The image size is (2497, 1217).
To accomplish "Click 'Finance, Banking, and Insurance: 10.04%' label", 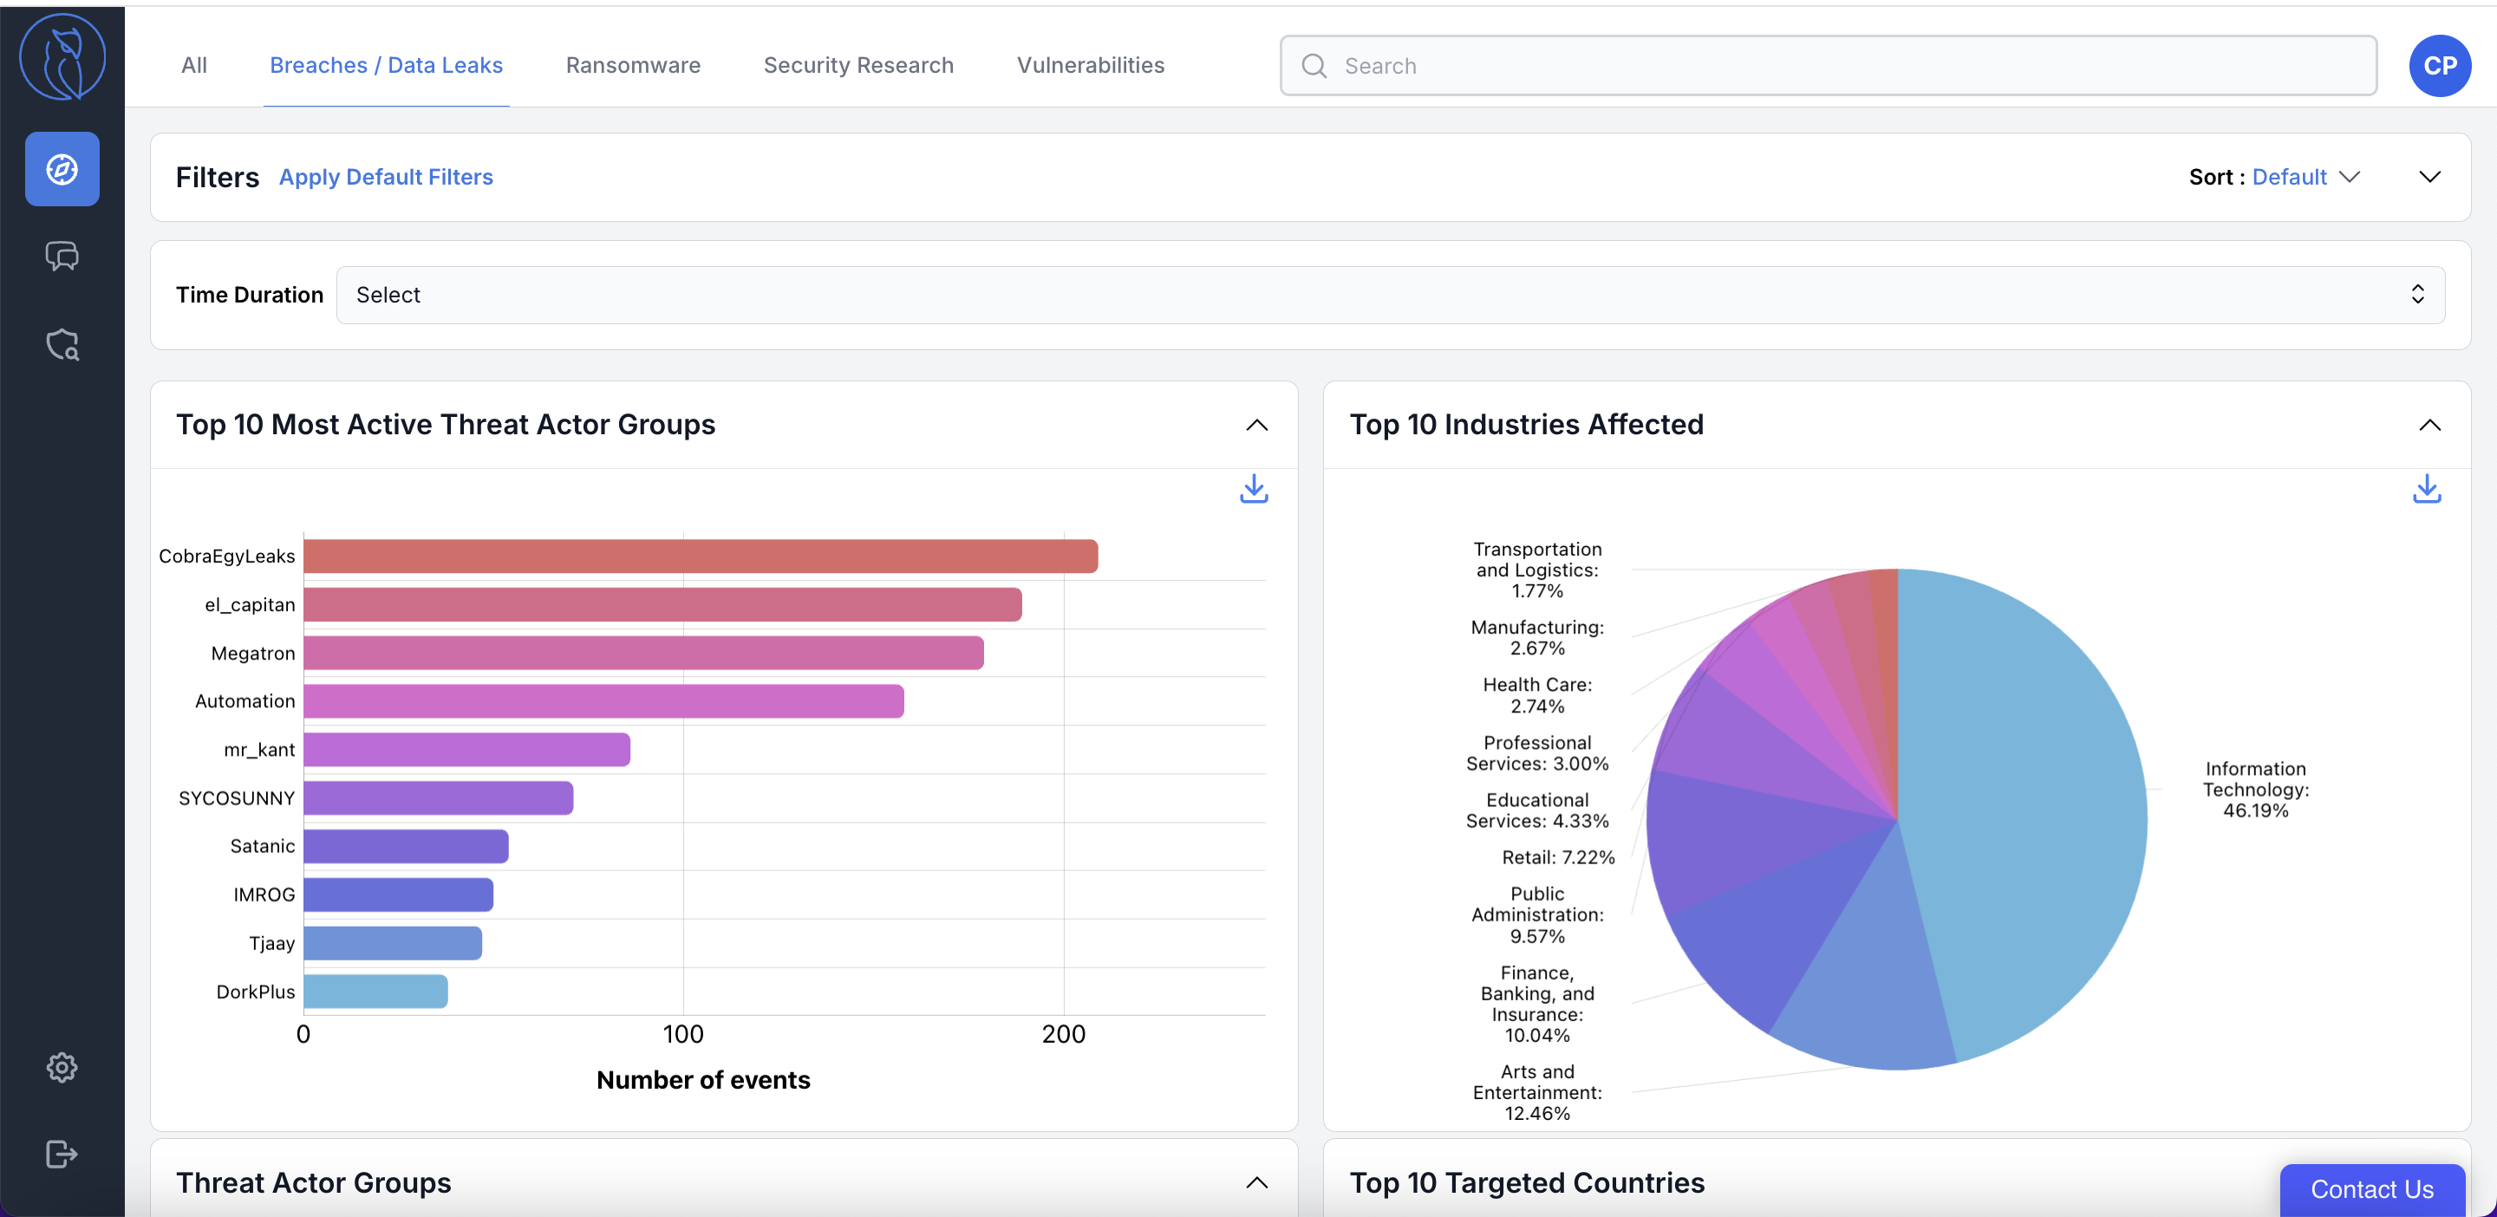I will click(x=1536, y=1004).
